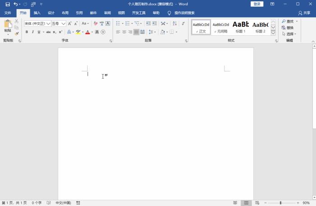Screen dimensions: 316x206
Task: Click the Clear All Formatting icon
Action: tap(95, 23)
